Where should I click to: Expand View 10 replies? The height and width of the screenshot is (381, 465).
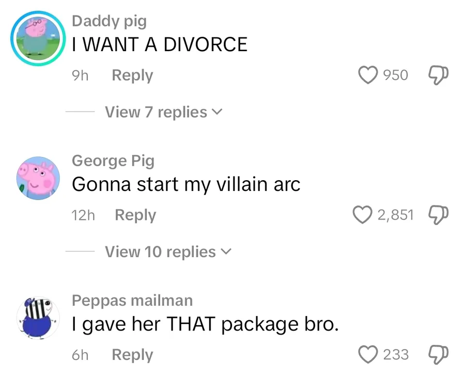click(167, 252)
